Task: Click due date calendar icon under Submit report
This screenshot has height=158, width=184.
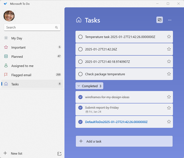Action: [87, 112]
